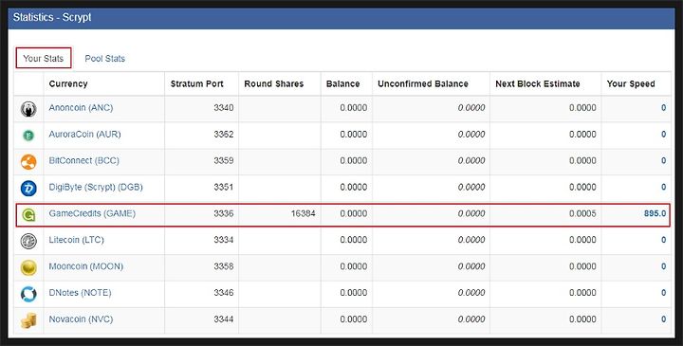Switch to the Your Stats tab
683x346 pixels.
coord(43,59)
